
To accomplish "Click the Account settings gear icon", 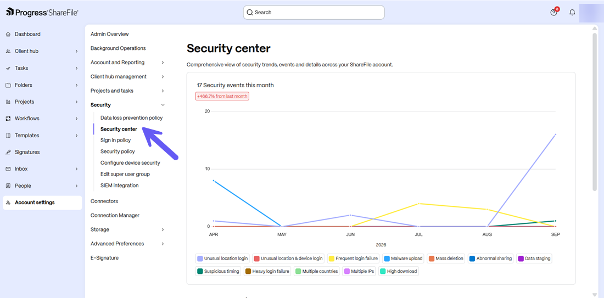I will pos(8,203).
